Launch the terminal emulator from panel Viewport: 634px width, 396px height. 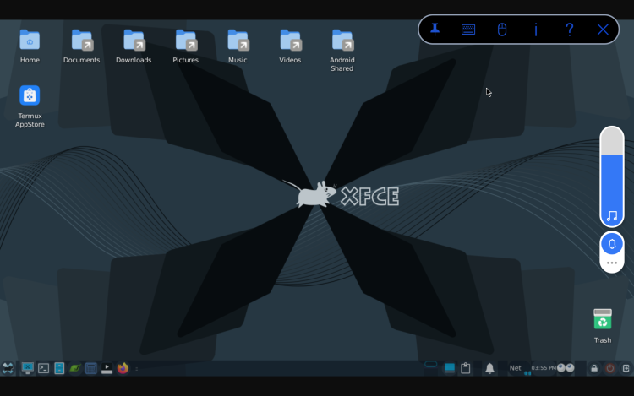tap(43, 368)
